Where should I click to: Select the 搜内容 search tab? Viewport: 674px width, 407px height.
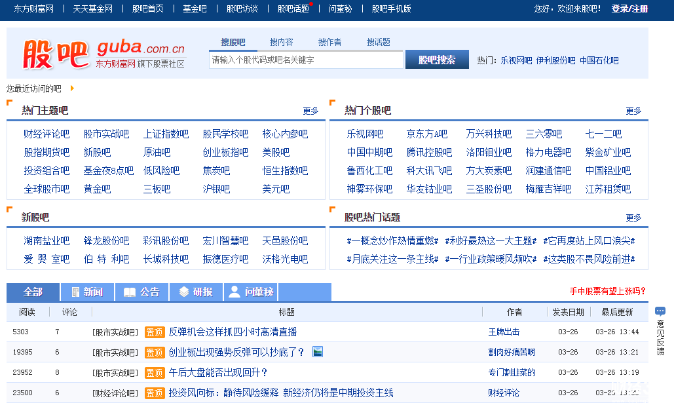[282, 42]
